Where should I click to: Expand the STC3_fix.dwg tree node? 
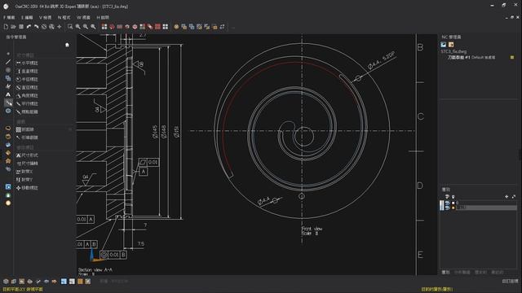pos(453,51)
